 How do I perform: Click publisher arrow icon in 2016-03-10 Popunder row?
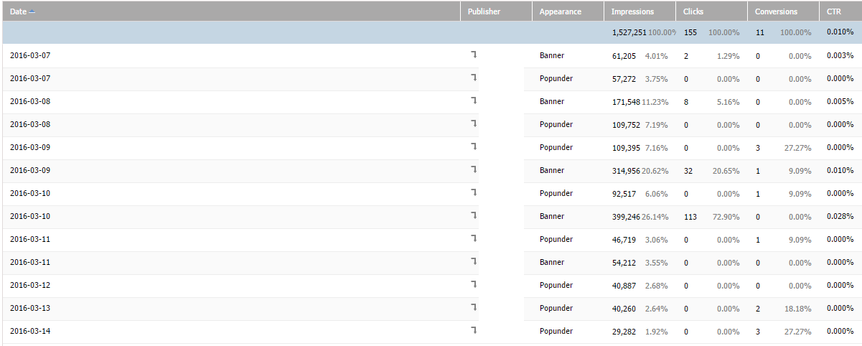(x=474, y=192)
